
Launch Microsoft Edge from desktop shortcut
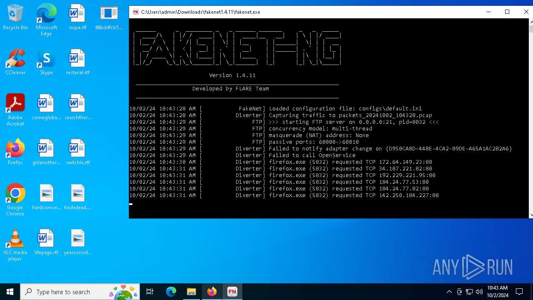click(46, 20)
